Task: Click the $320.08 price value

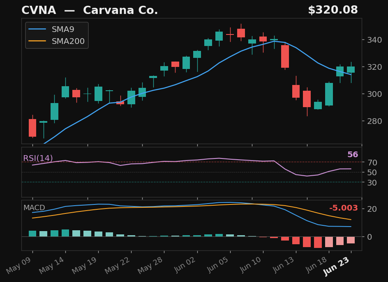Action: (x=333, y=10)
